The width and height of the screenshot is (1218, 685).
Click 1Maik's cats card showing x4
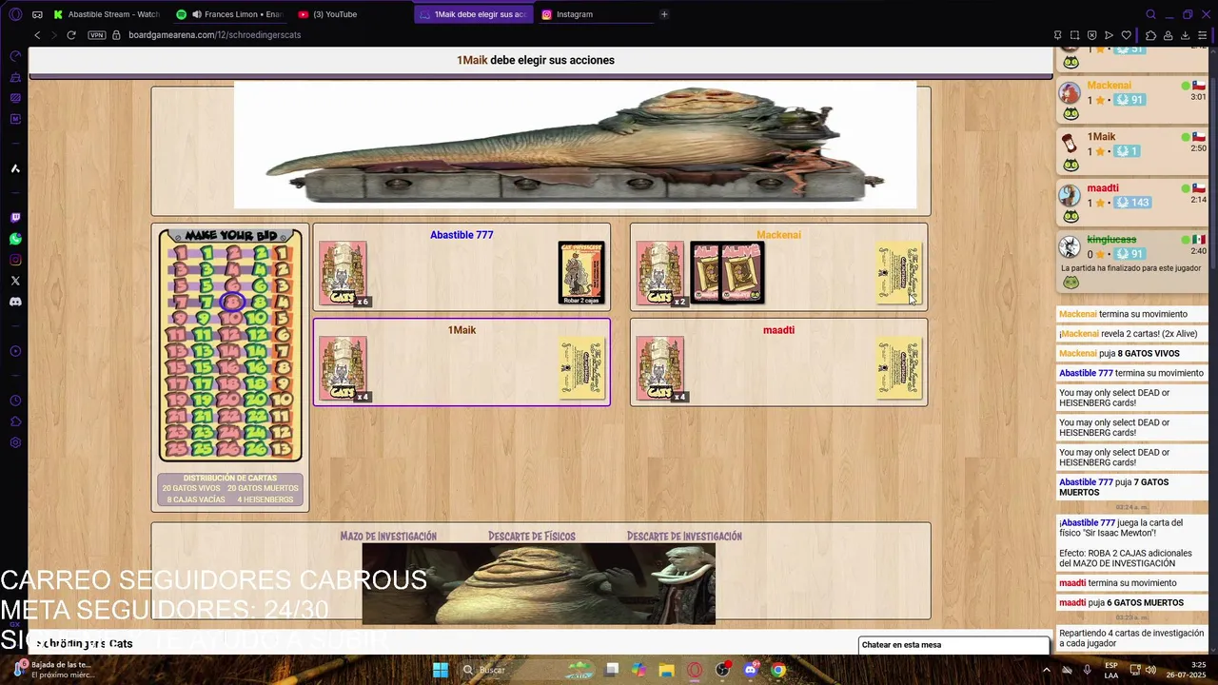coord(343,368)
